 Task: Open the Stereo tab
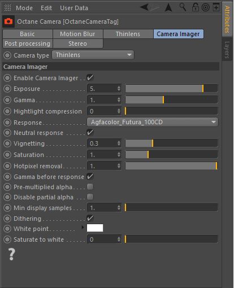point(78,43)
